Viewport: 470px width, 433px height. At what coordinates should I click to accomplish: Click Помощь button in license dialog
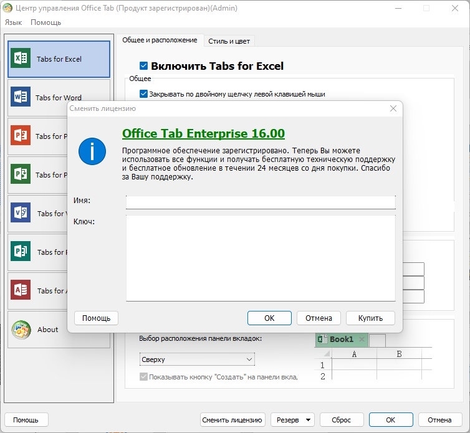click(x=96, y=318)
